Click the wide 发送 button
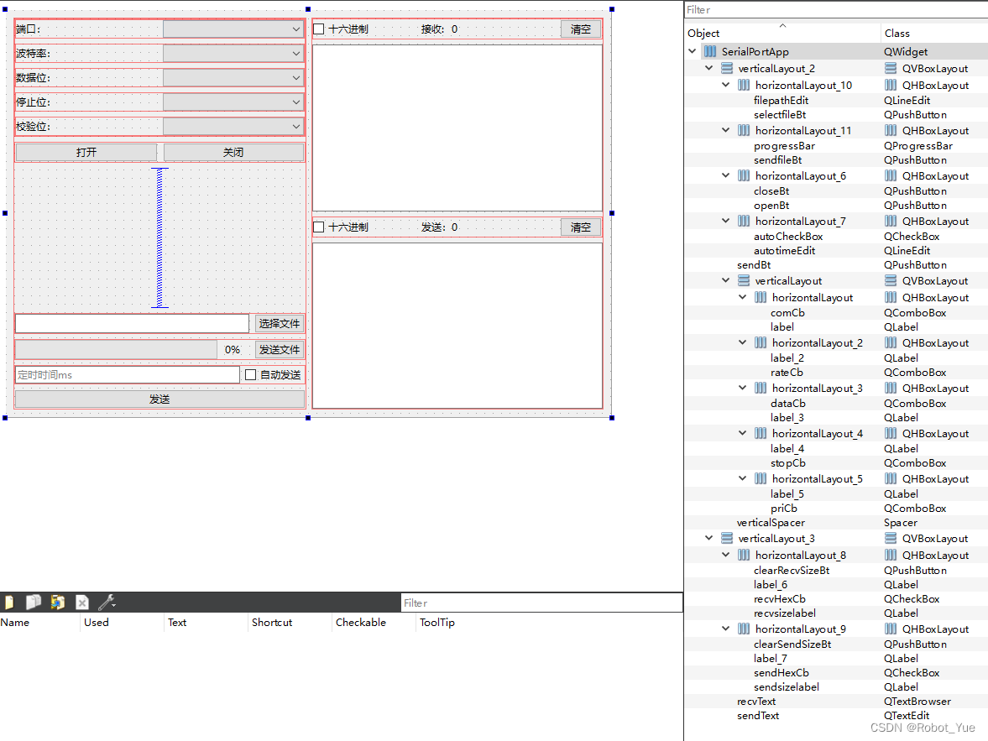This screenshot has width=988, height=741. click(x=159, y=399)
